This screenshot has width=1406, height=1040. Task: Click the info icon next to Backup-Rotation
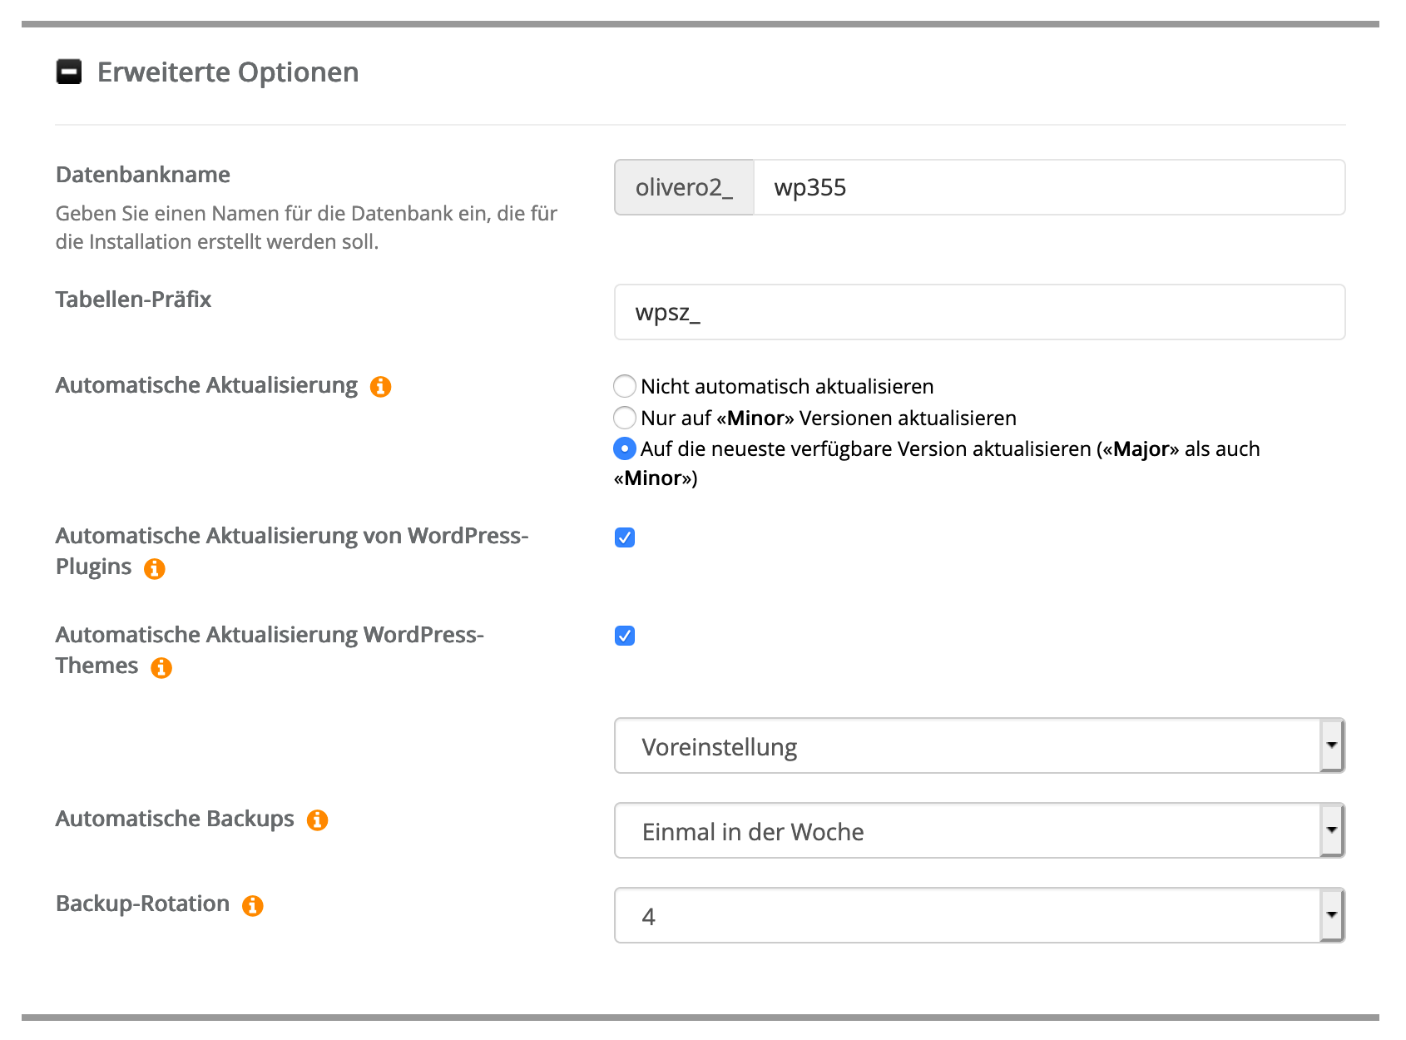252,904
